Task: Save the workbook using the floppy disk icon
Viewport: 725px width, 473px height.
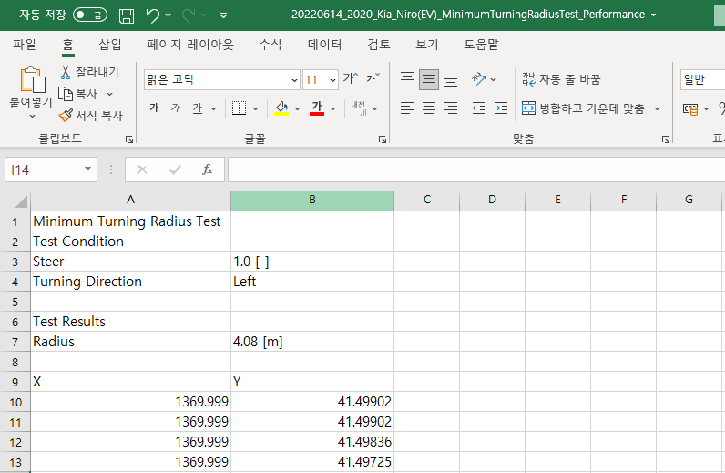Action: (x=127, y=15)
